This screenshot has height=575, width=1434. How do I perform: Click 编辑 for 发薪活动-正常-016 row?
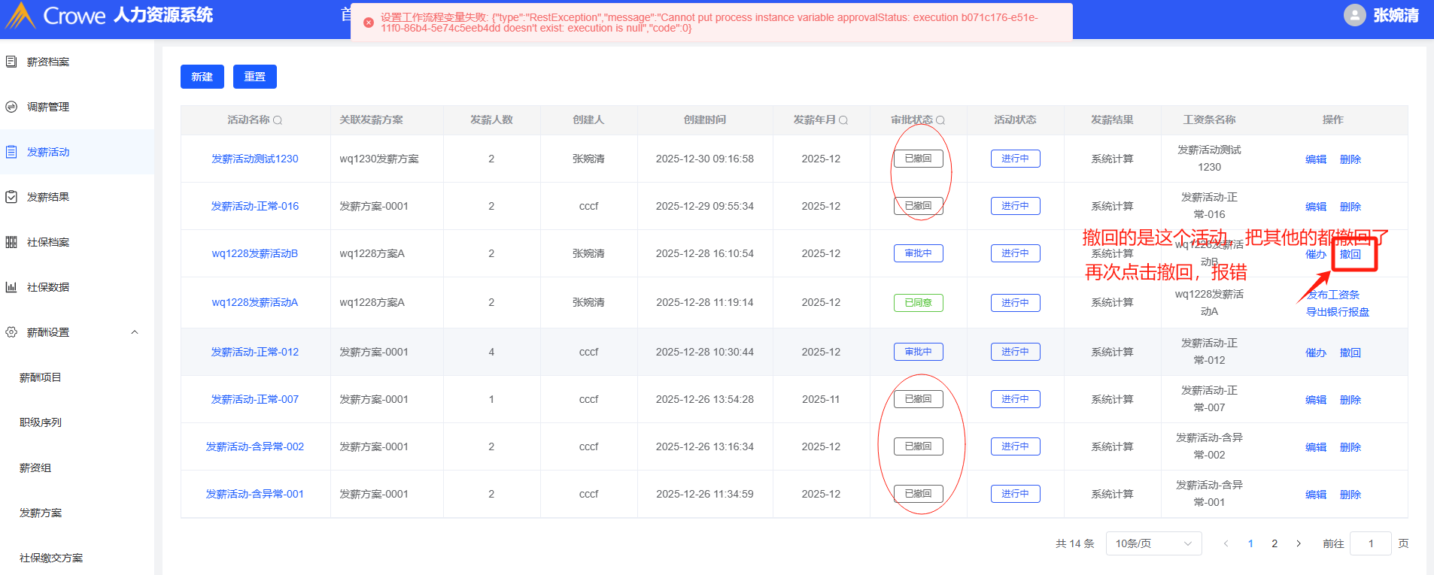click(1316, 207)
